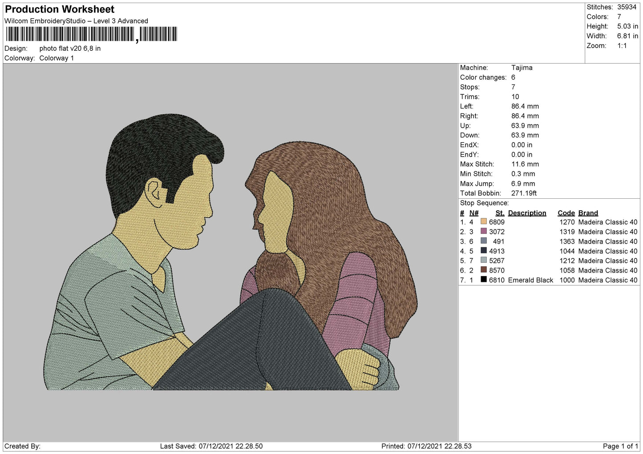This screenshot has height=454, width=643.
Task: Click the Total Bobbin value 271.19ft
Action: point(524,193)
